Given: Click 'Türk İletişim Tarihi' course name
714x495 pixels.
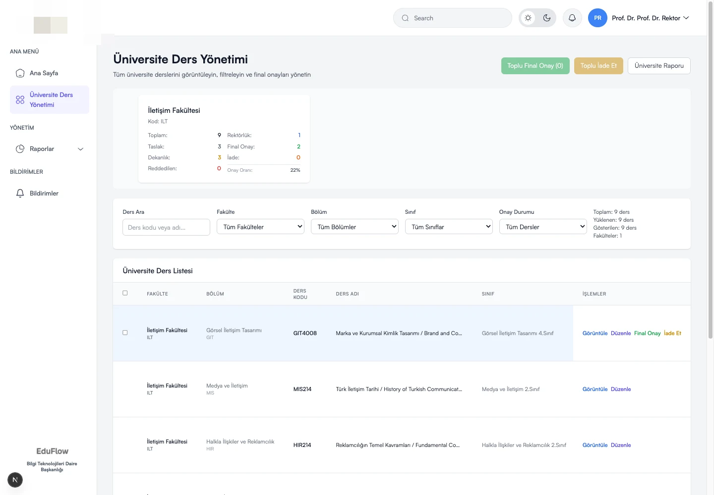Looking at the screenshot, I should coord(399,389).
